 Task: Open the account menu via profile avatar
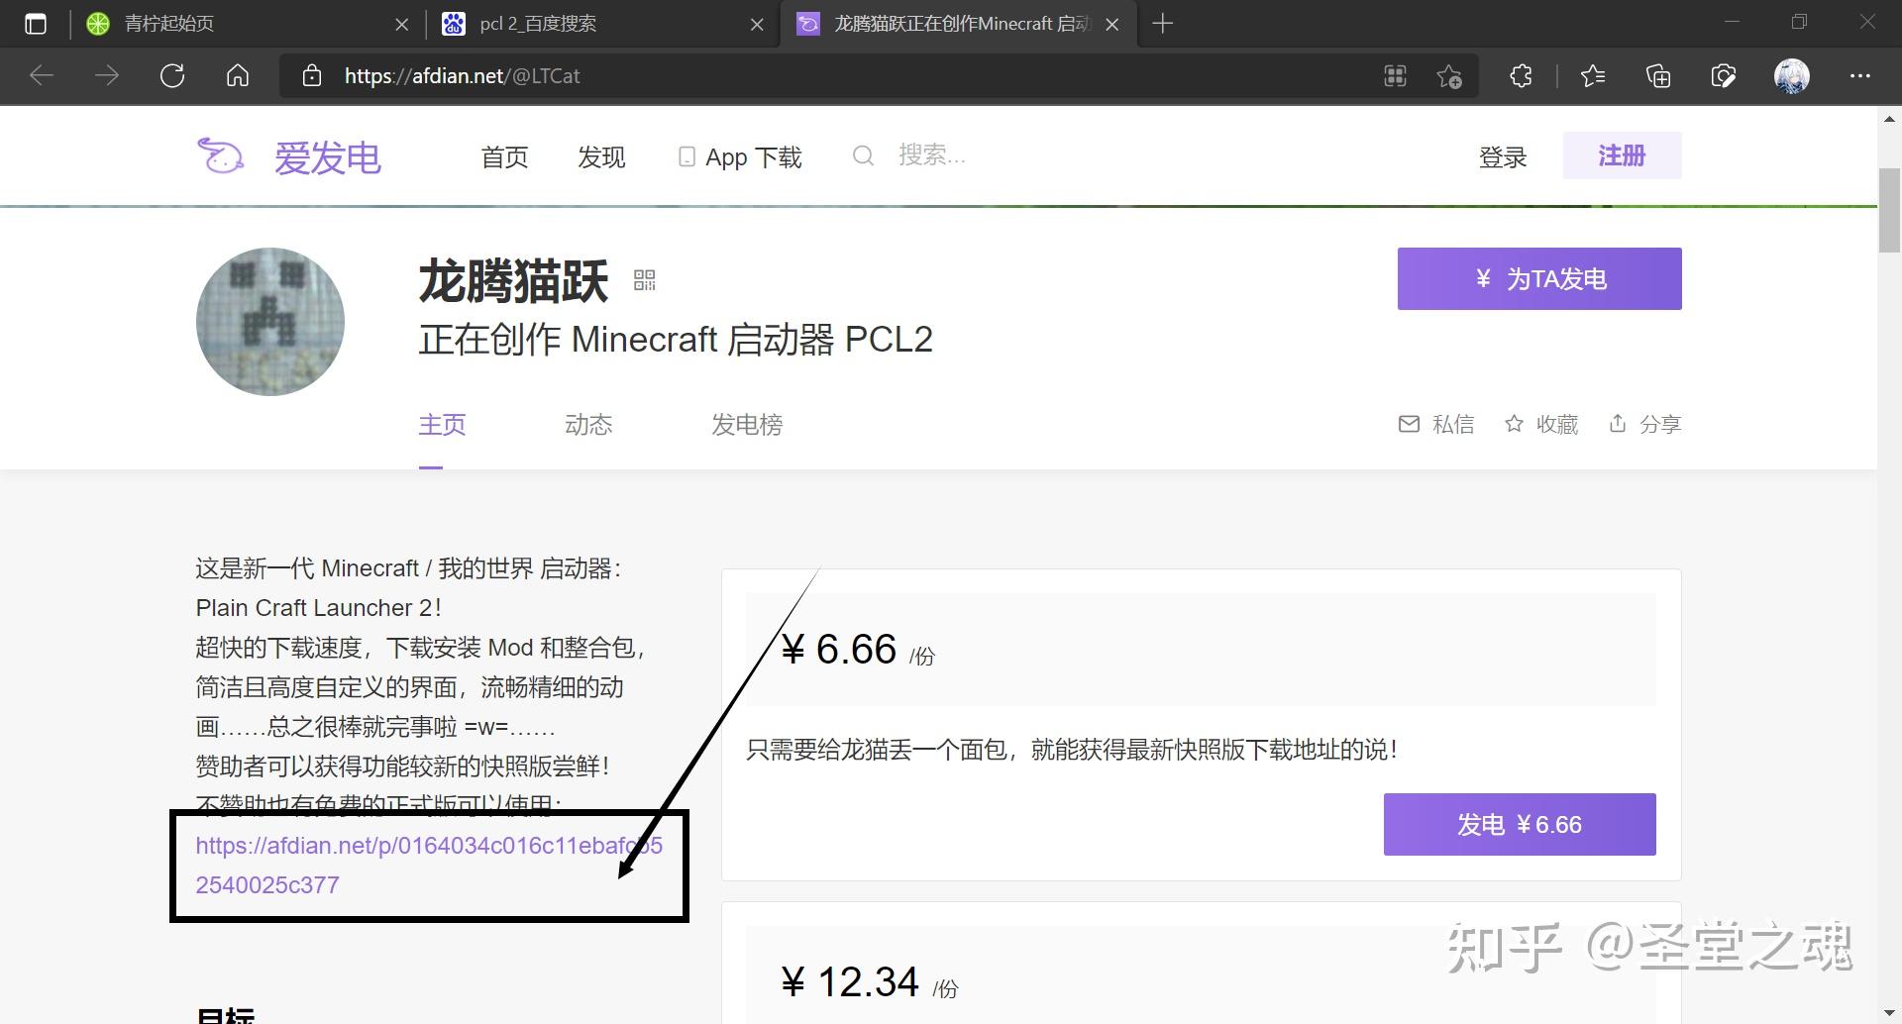(1793, 75)
